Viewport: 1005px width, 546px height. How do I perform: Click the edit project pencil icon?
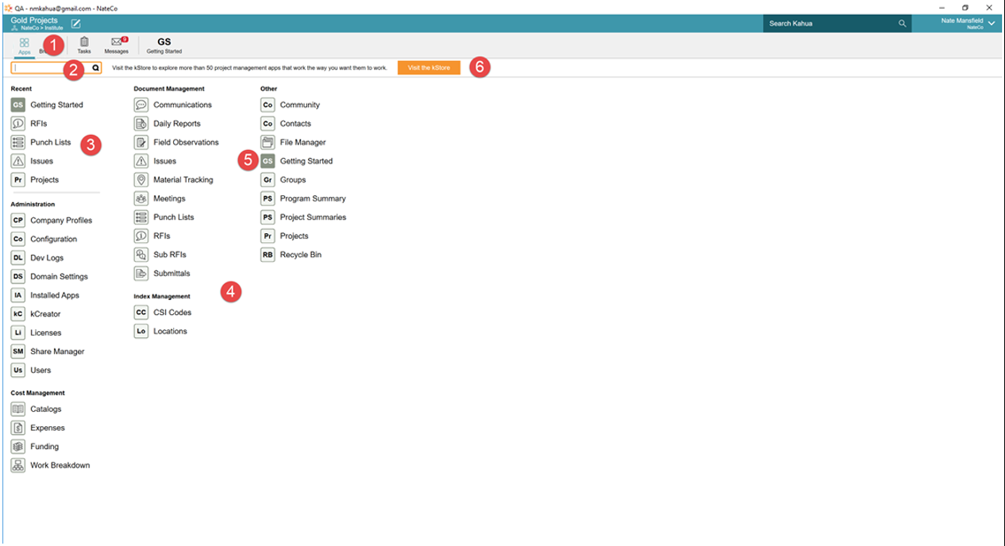coord(76,24)
